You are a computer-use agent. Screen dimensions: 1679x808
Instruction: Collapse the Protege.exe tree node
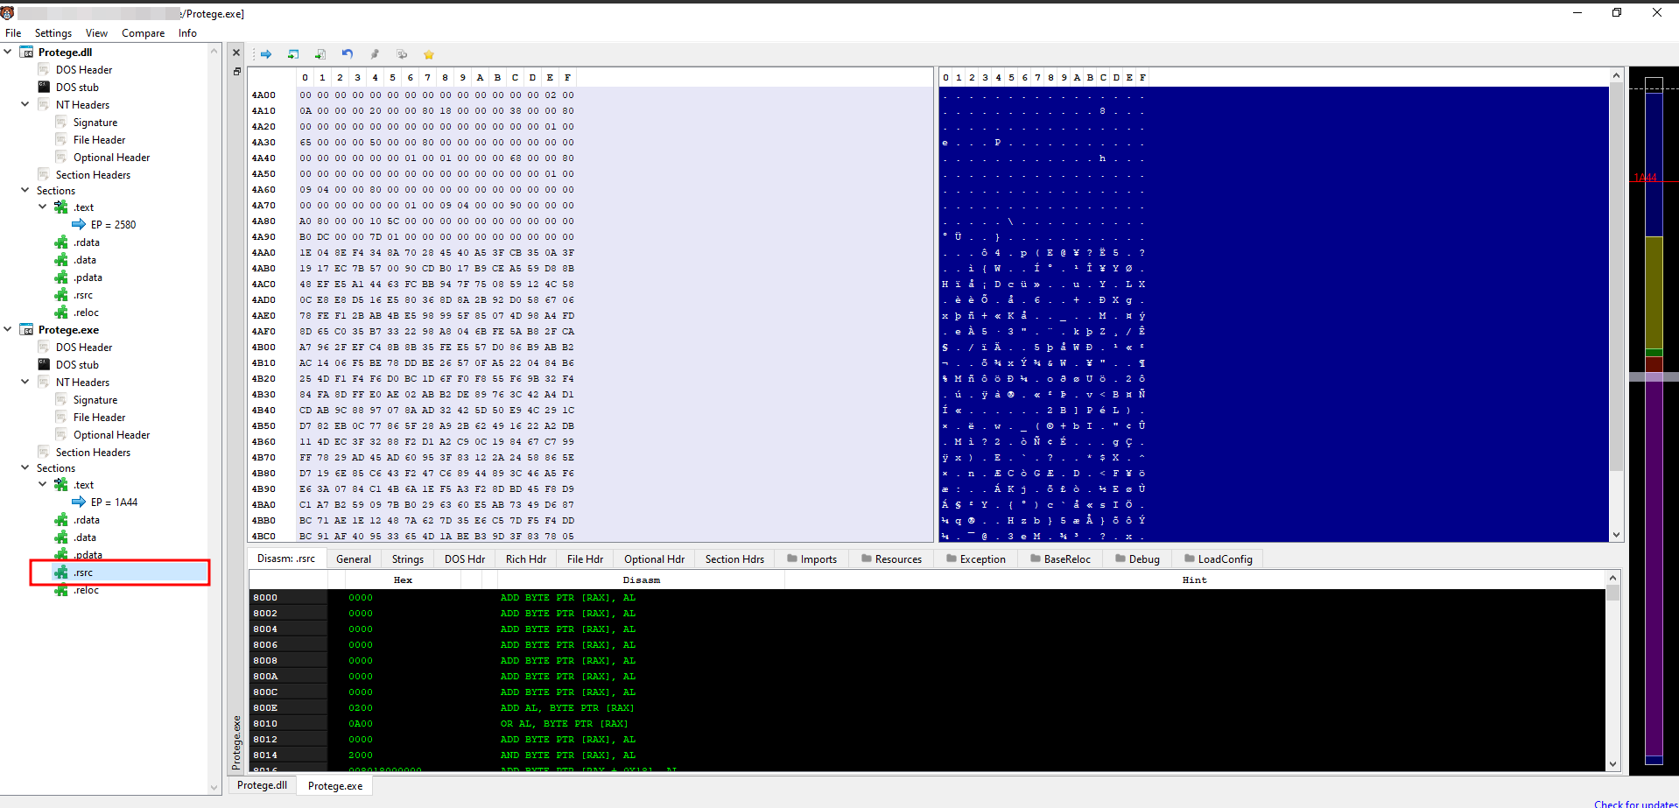[8, 329]
